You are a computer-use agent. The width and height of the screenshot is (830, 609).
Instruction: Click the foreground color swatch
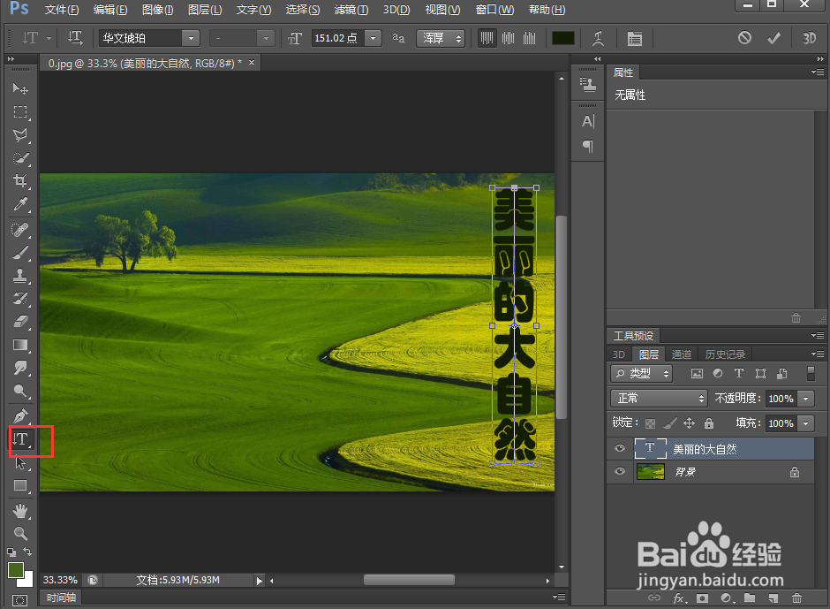(x=15, y=570)
